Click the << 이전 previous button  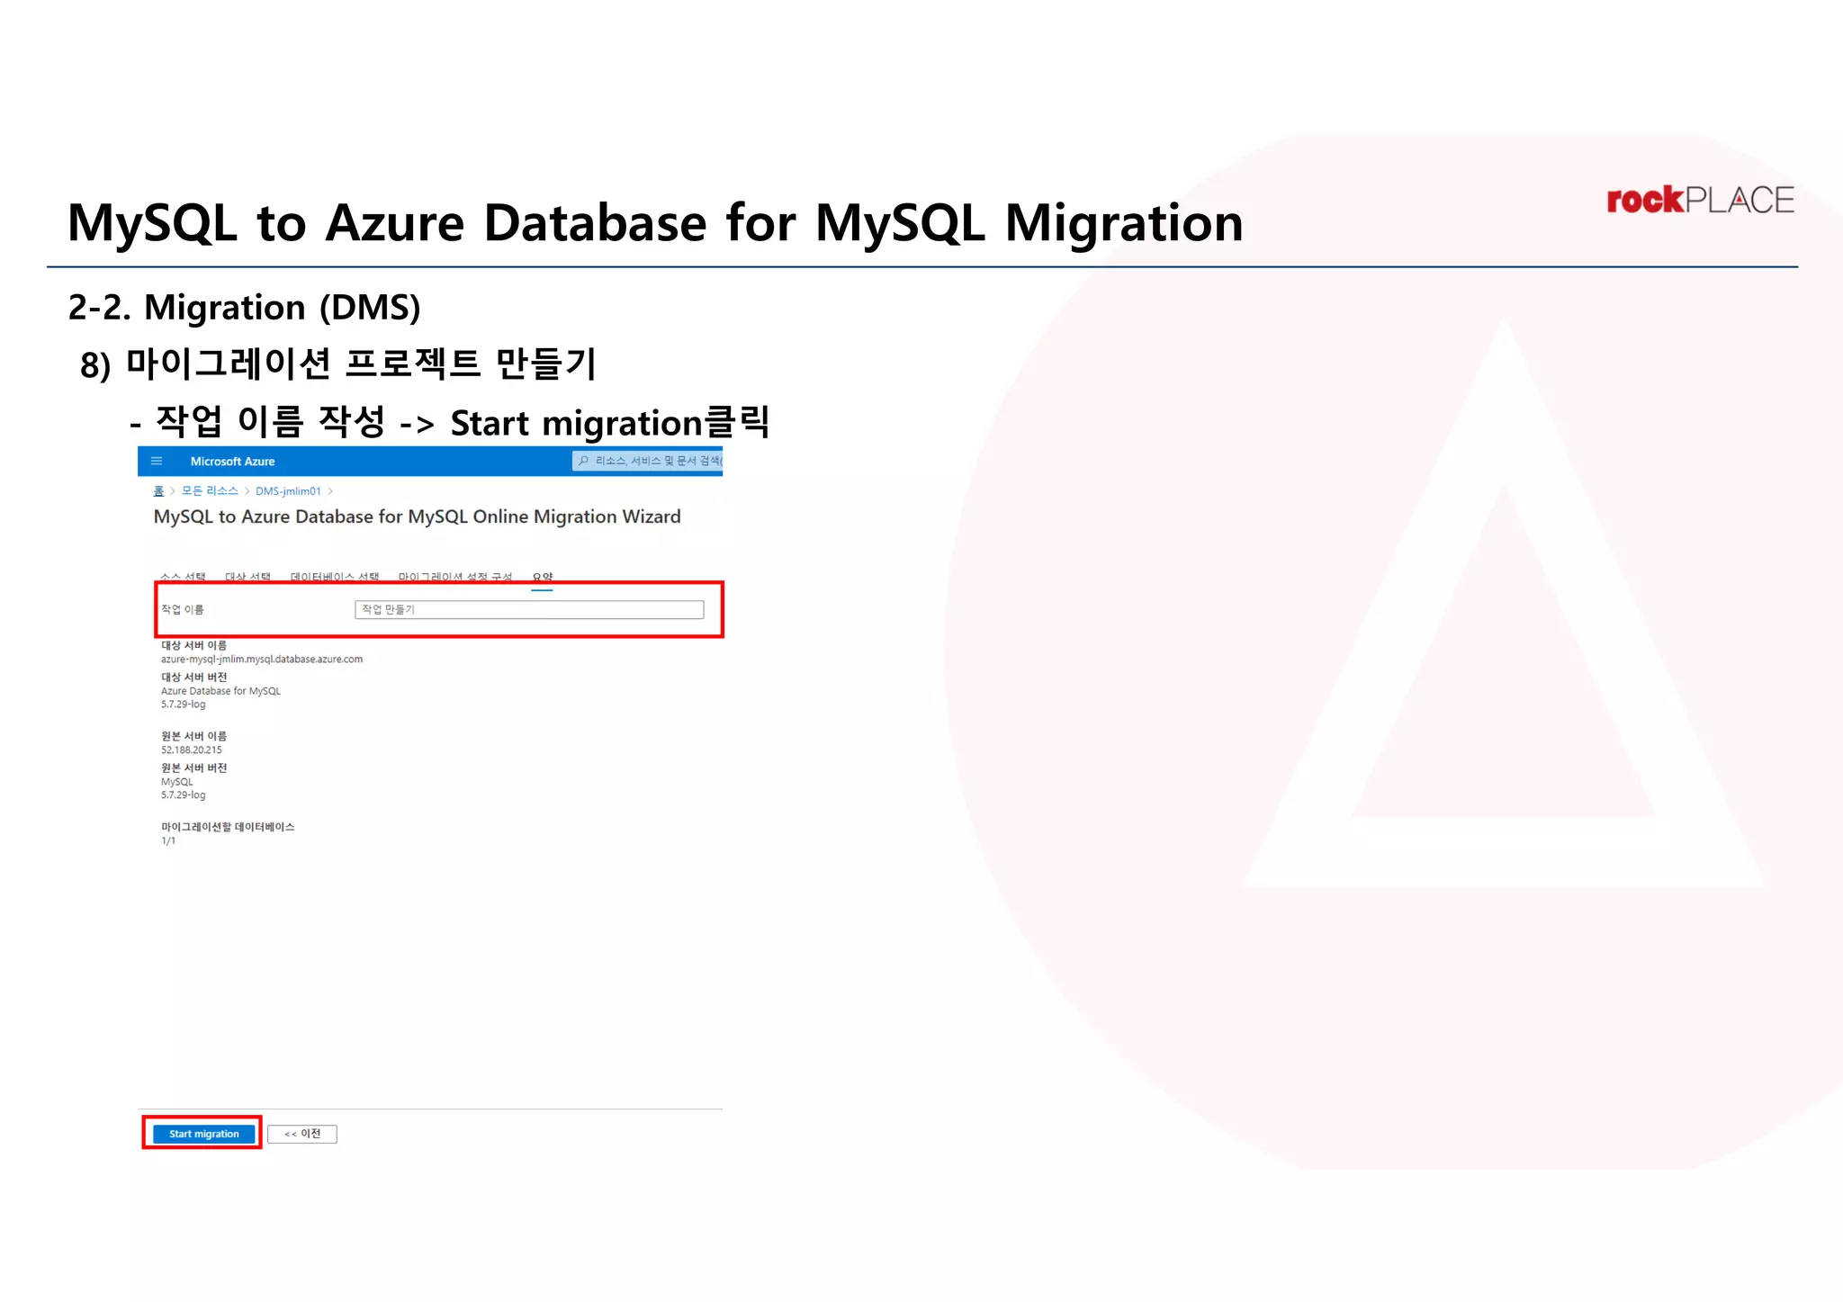[x=302, y=1134]
